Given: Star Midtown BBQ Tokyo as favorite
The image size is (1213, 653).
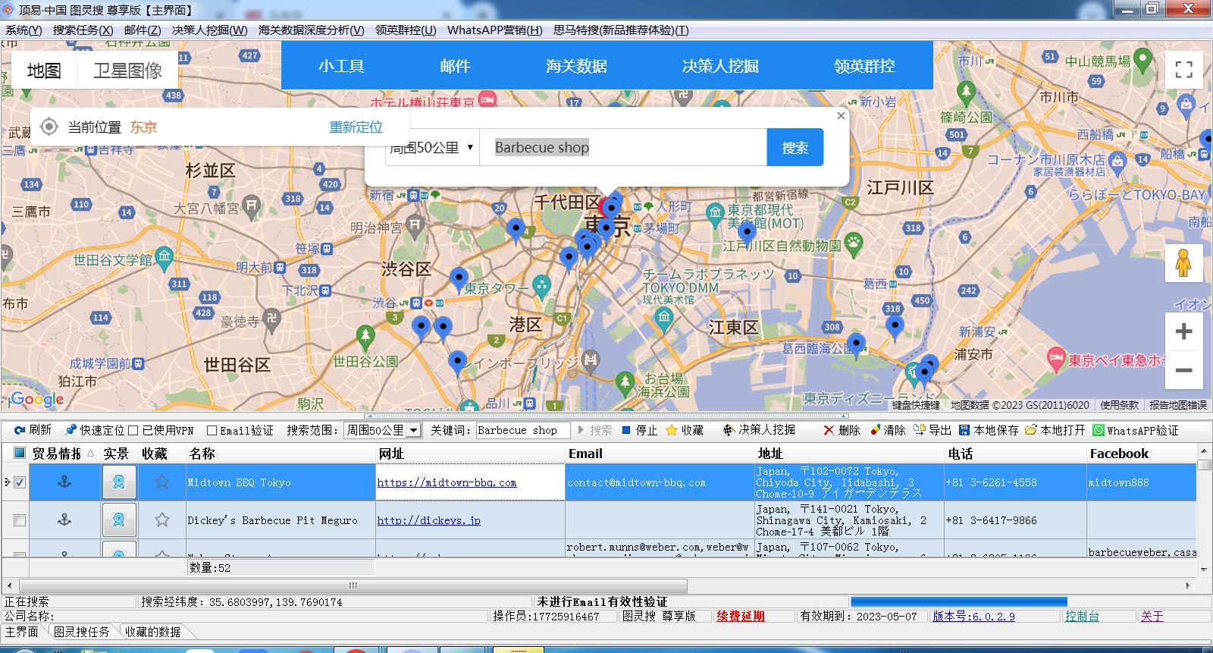Looking at the screenshot, I should [161, 482].
